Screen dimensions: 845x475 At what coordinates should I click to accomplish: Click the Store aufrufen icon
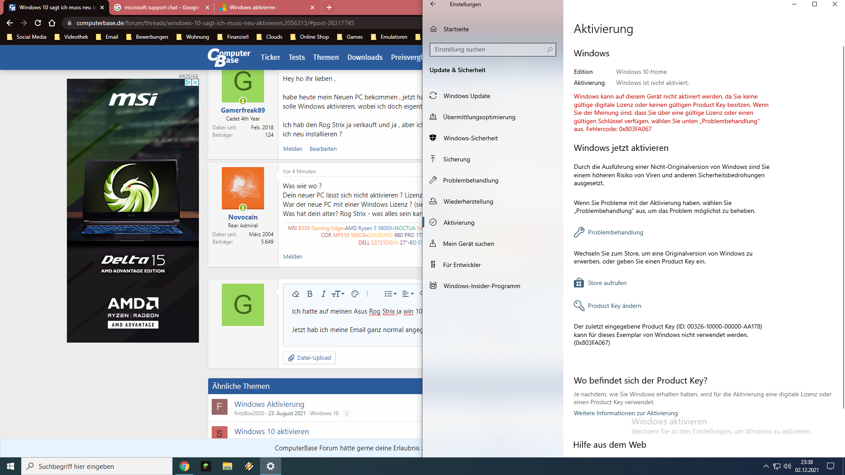pyautogui.click(x=579, y=283)
